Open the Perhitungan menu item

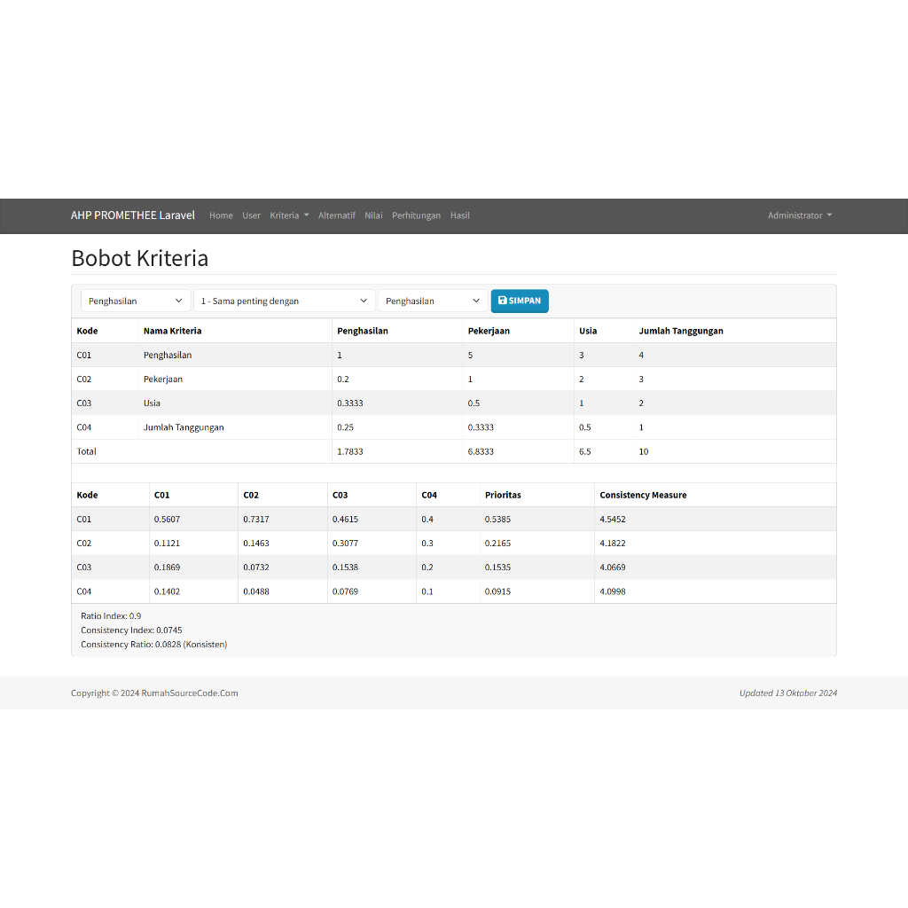[416, 215]
